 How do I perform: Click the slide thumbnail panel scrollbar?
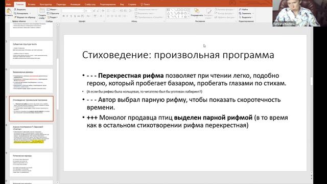(x=58, y=83)
